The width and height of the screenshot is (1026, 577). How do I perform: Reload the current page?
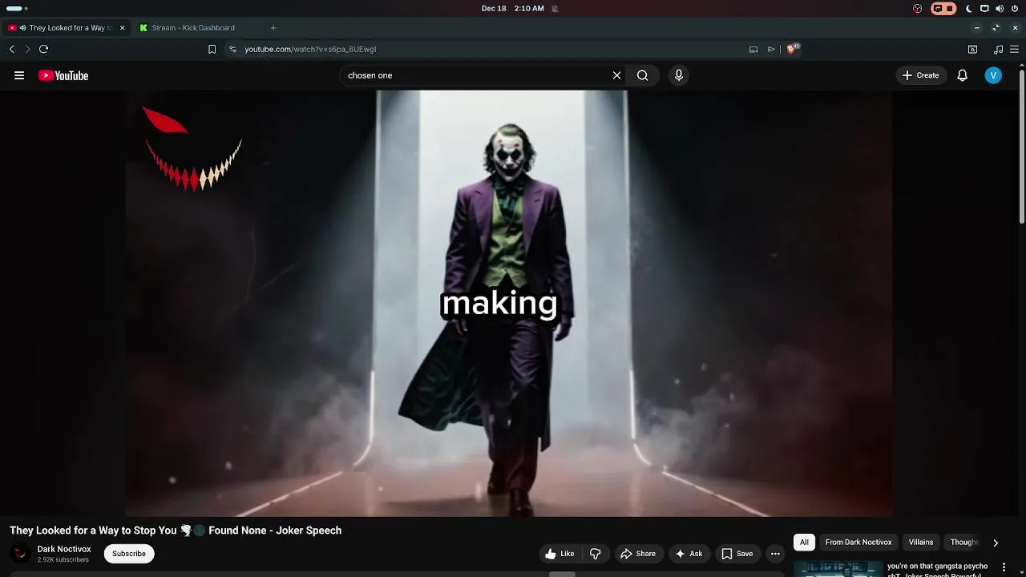click(44, 49)
